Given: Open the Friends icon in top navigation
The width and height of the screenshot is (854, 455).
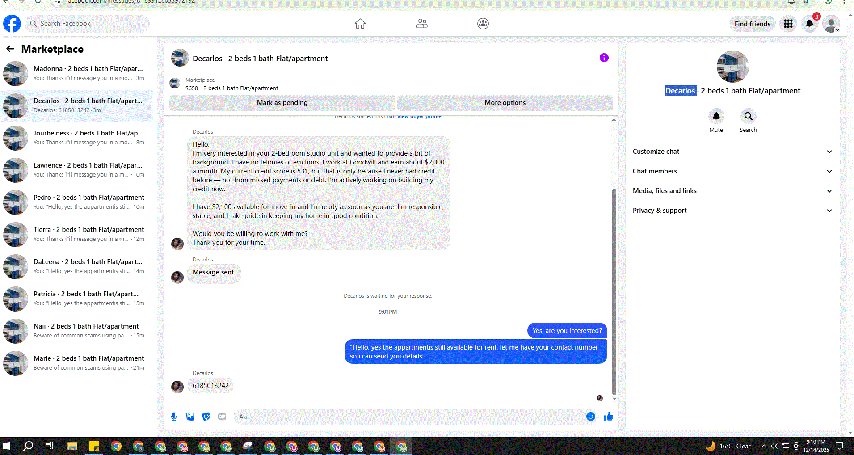Looking at the screenshot, I should pos(422,24).
